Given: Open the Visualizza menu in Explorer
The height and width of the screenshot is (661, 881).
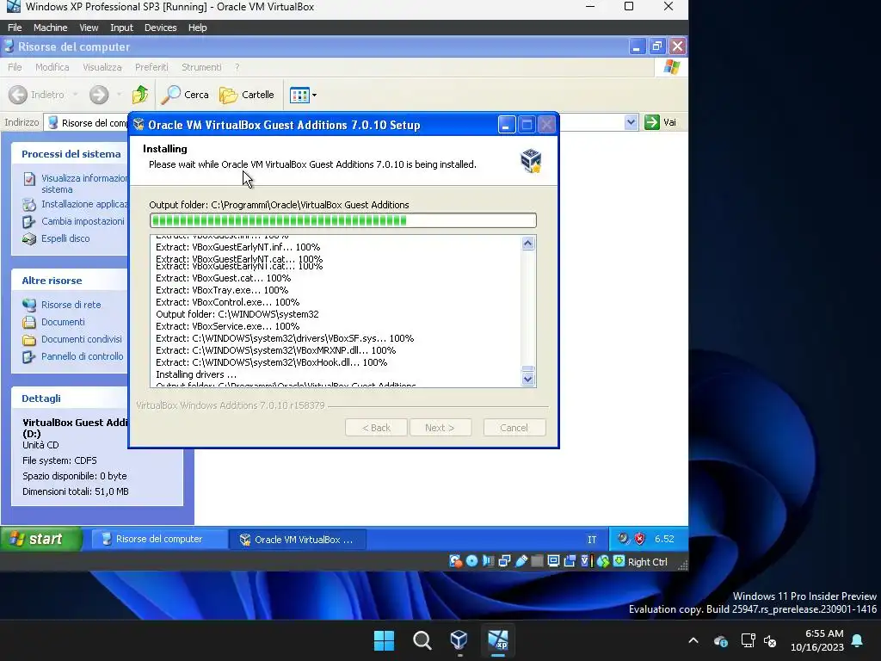Looking at the screenshot, I should click(x=102, y=67).
